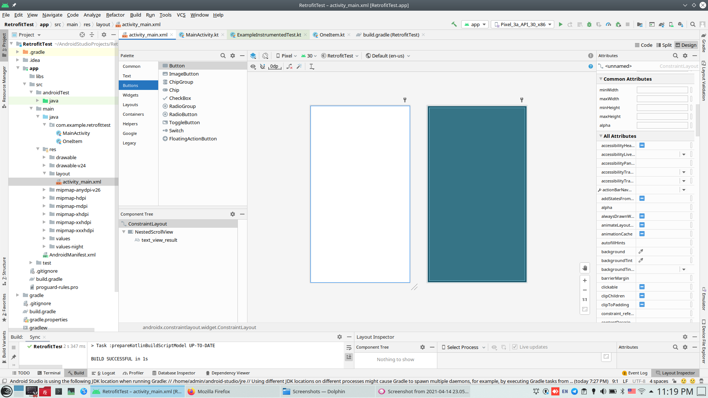708x398 pixels.
Task: Switch to the MainActivity.kt tab
Action: (x=202, y=35)
